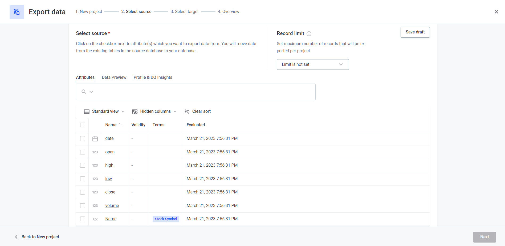Switch to the Data Preview tab
This screenshot has height=246, width=505.
pos(114,77)
